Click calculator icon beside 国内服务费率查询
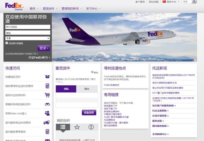The width and height of the screenshot is (204, 141). [x=47, y=131]
